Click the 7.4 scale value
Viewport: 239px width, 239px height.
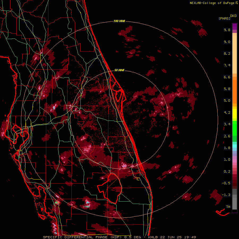pyautogui.click(x=227, y=65)
